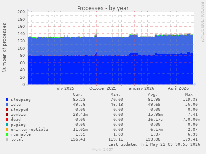Click zombie average value 15.98m
The height and width of the screenshot is (154, 206).
155,115
